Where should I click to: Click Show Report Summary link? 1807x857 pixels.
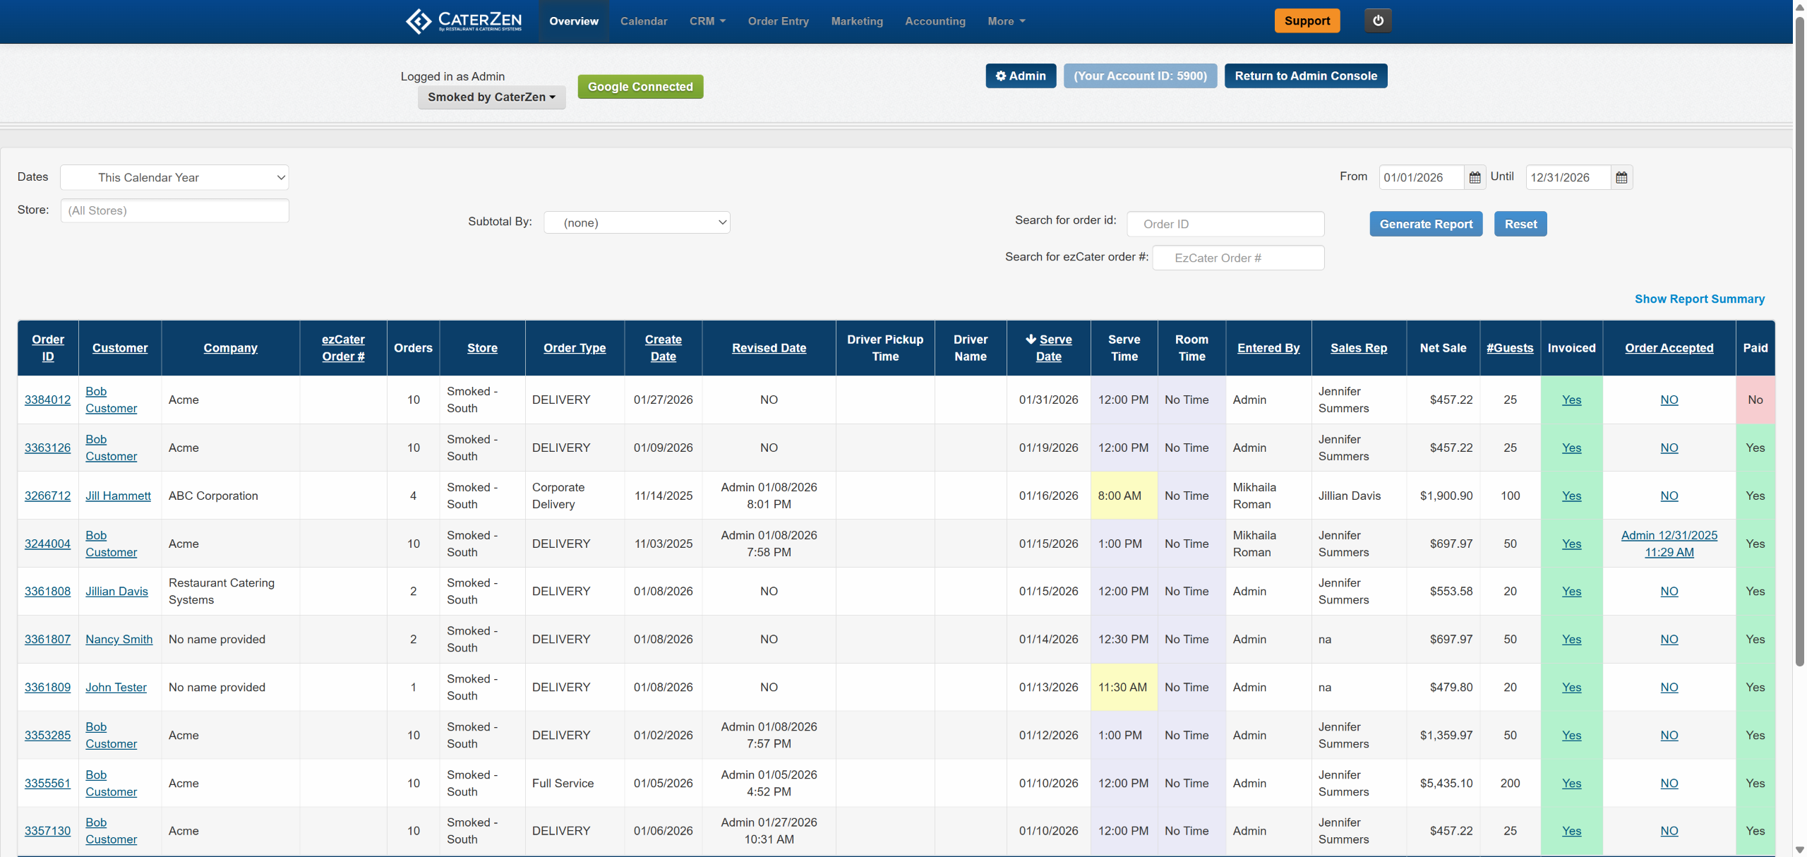tap(1699, 299)
